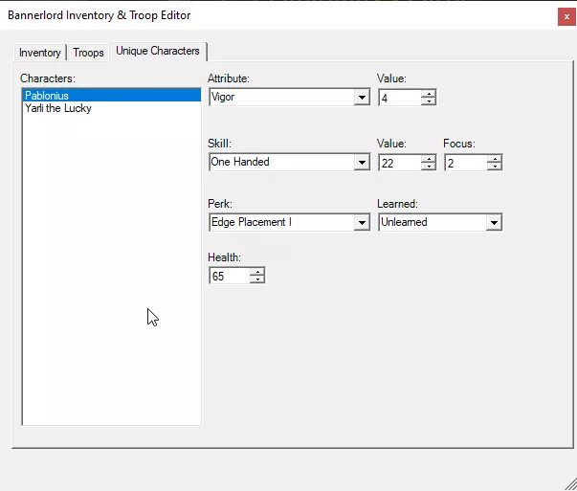577x491 pixels.
Task: Close the Bannerlord Inventory & Troop Editor window
Action: pyautogui.click(x=566, y=16)
